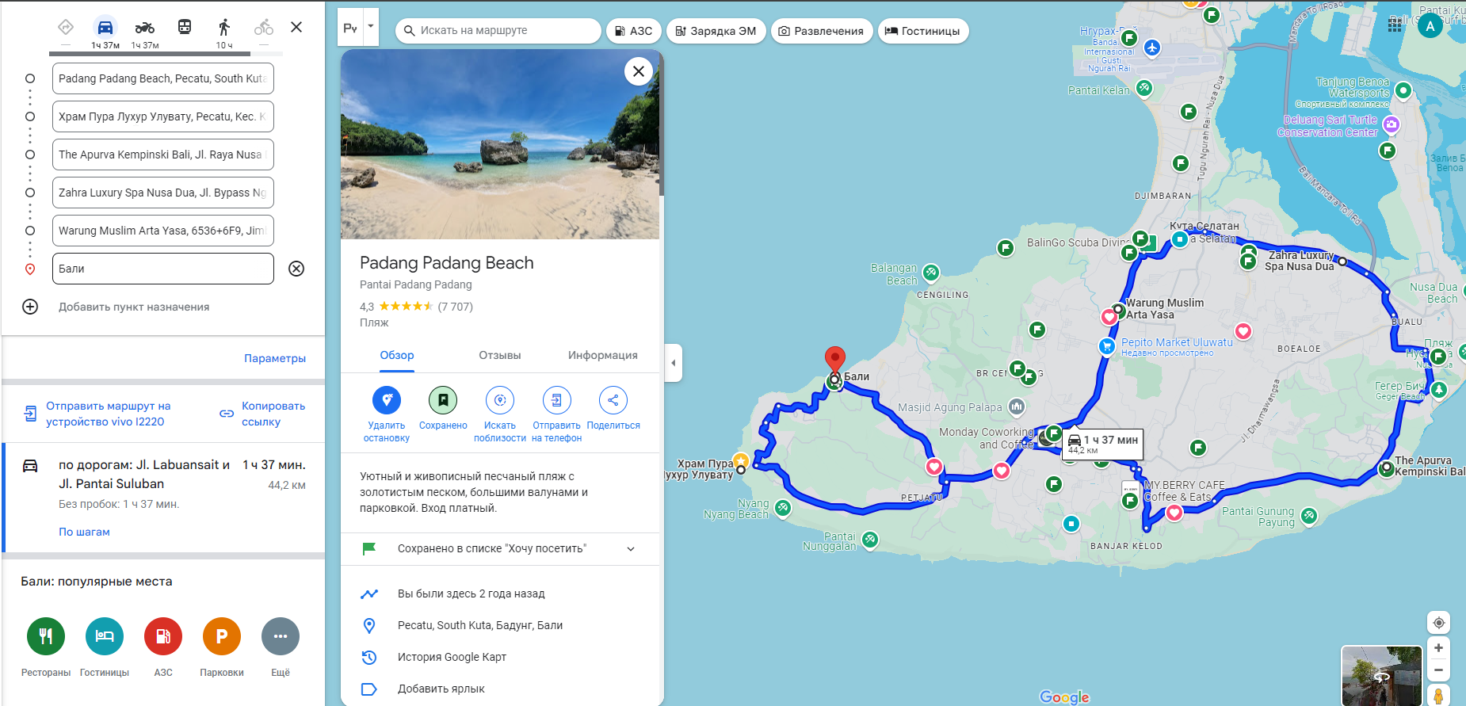Viewport: 1466px width, 706px height.
Task: Switch to the Reviews tab
Action: tap(499, 355)
